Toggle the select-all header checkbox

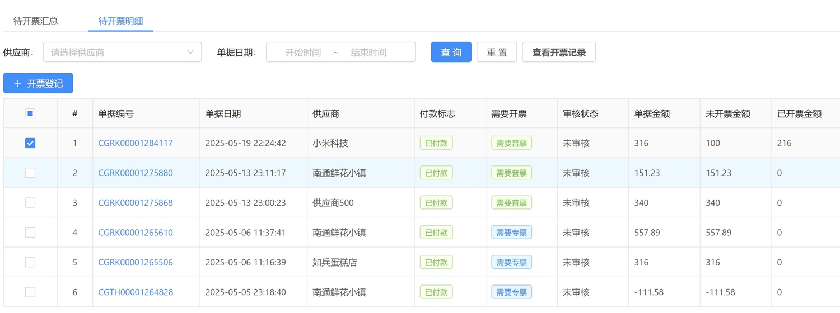[30, 113]
